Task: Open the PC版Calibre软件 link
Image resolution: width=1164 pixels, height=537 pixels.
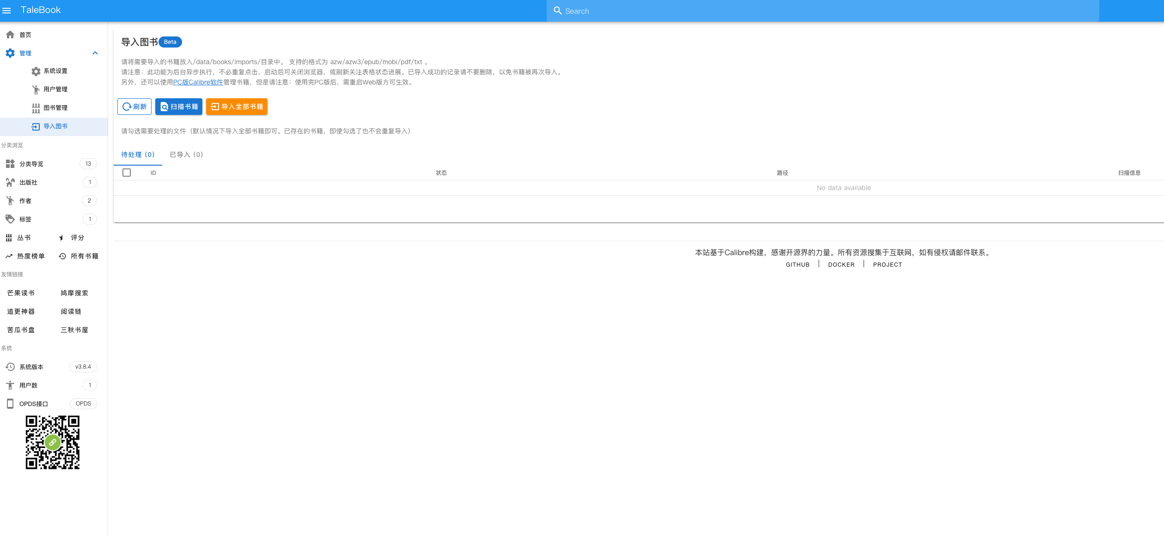Action: 198,82
